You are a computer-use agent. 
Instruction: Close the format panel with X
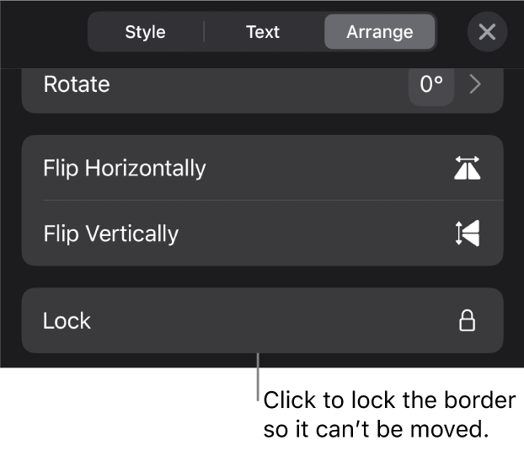(x=487, y=32)
